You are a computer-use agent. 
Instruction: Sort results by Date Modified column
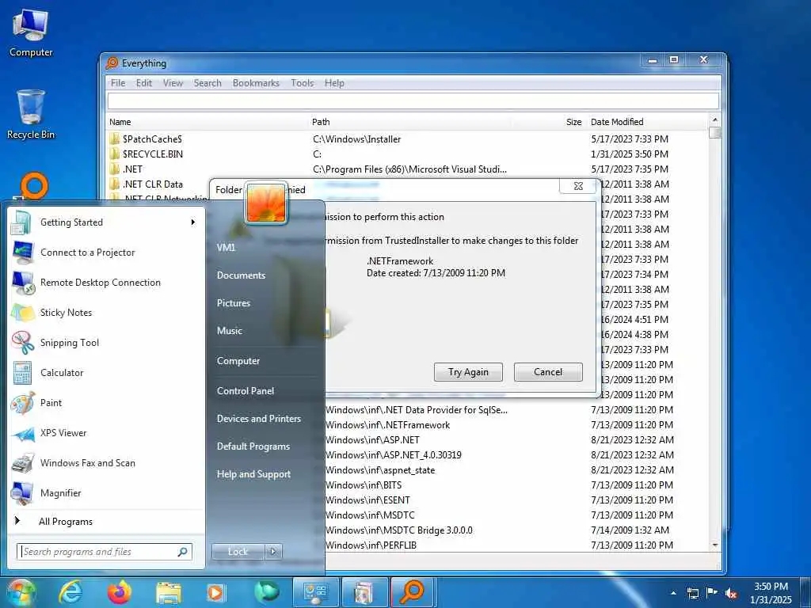[648, 122]
